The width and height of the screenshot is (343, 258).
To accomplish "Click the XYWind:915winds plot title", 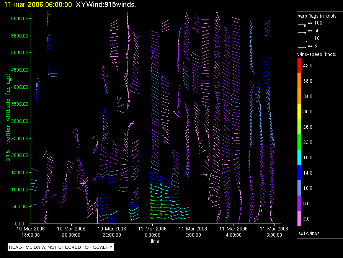I will [x=106, y=5].
